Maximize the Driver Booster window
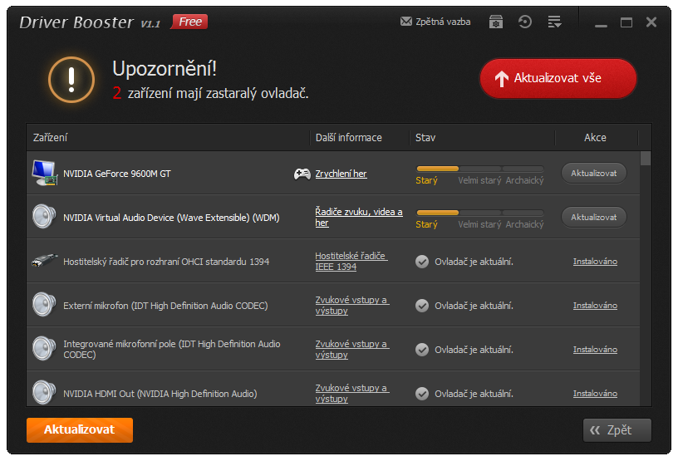 626,22
